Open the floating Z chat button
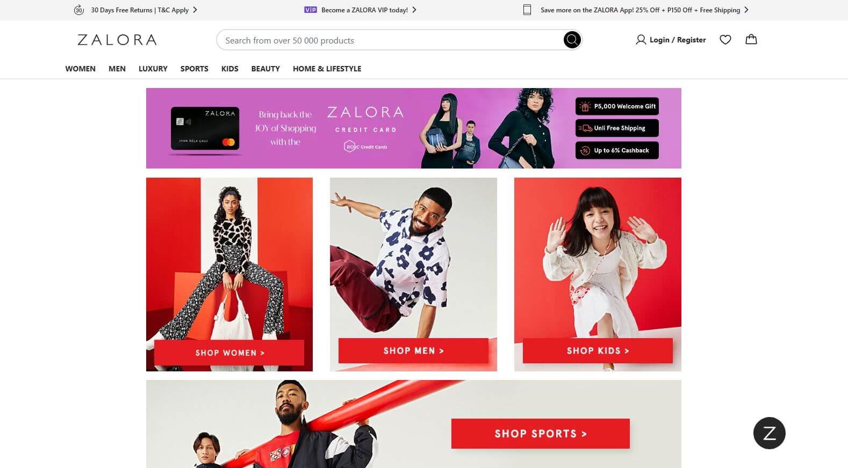Screen dimensions: 848x468 [x=769, y=433]
